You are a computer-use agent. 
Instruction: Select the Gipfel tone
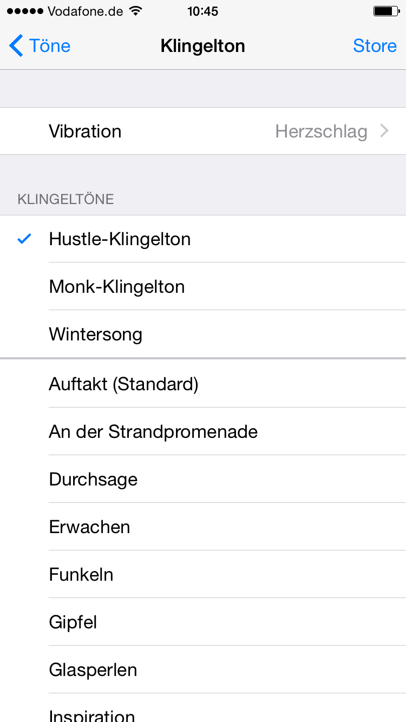(x=73, y=622)
